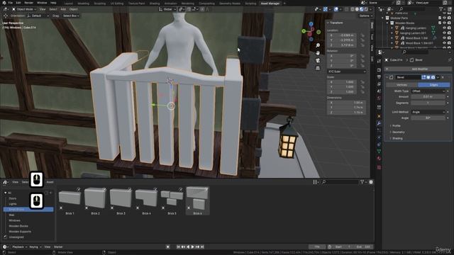The width and height of the screenshot is (454, 255).
Task: Click the Blender logo icon in menu bar
Action: (4, 3)
